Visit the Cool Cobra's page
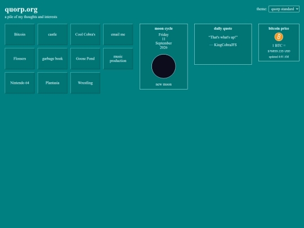 coord(85,34)
